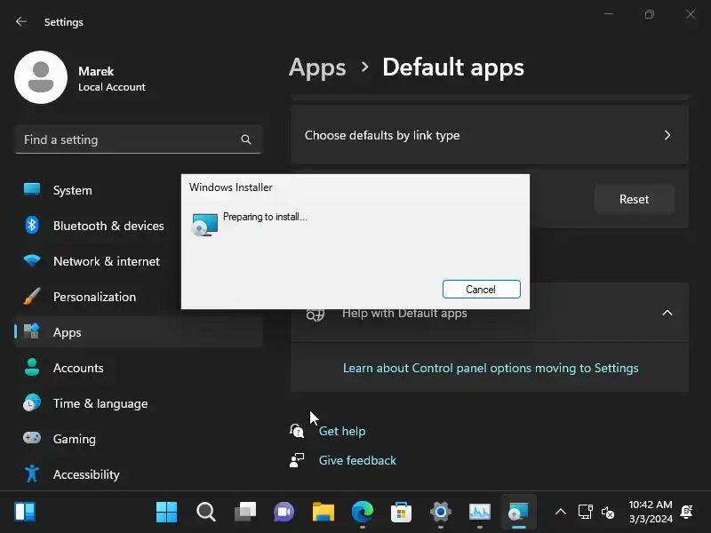Viewport: 711px width, 533px height.
Task: Open the performance monitor taskbar icon
Action: (480, 513)
